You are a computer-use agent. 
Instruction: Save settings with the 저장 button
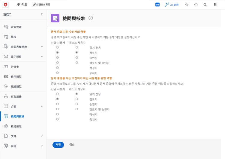pyautogui.click(x=58, y=145)
